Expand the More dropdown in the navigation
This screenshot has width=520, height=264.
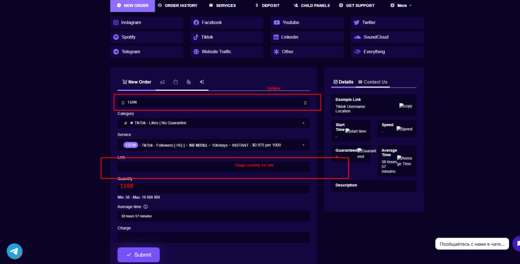[x=401, y=6]
